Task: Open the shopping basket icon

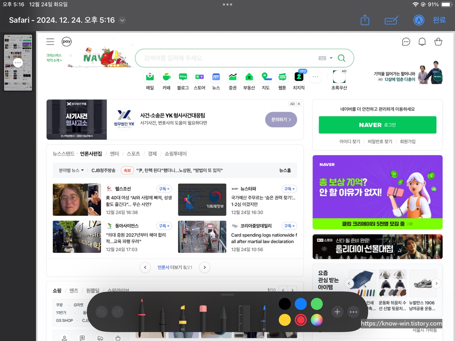Action: coord(438,41)
